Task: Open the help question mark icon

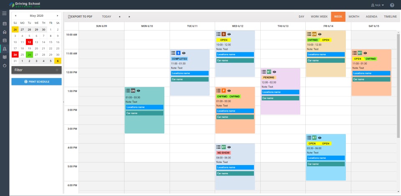Action: pos(392,5)
